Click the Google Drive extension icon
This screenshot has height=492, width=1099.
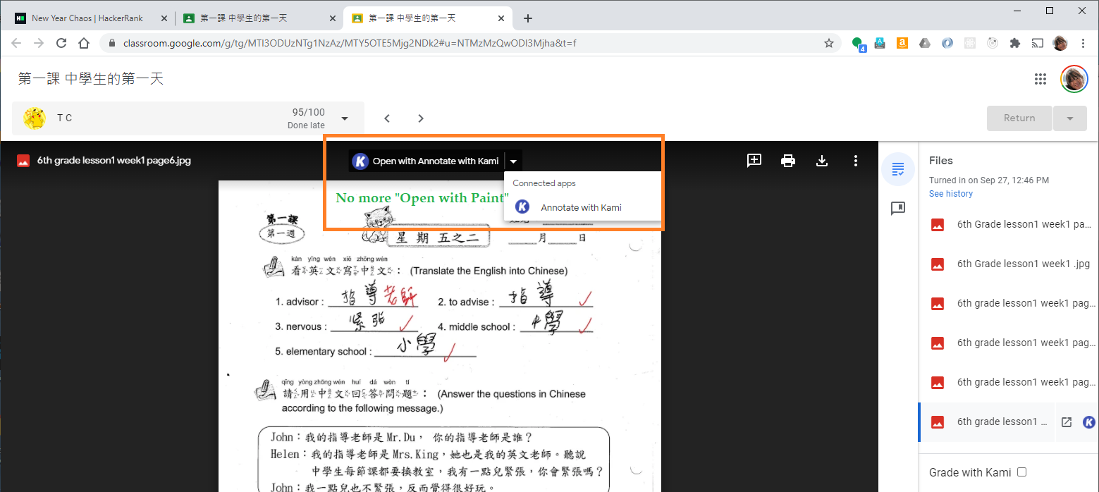point(924,43)
